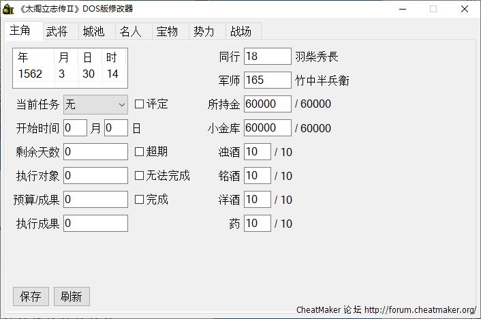The image size is (481, 319).
Task: Click the 剩余天数 text field
Action: (x=95, y=151)
